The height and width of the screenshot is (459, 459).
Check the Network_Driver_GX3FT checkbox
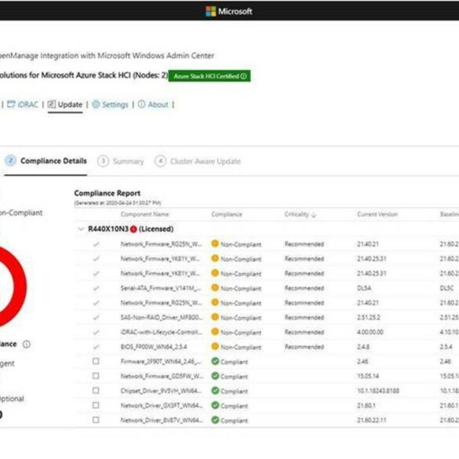96,405
